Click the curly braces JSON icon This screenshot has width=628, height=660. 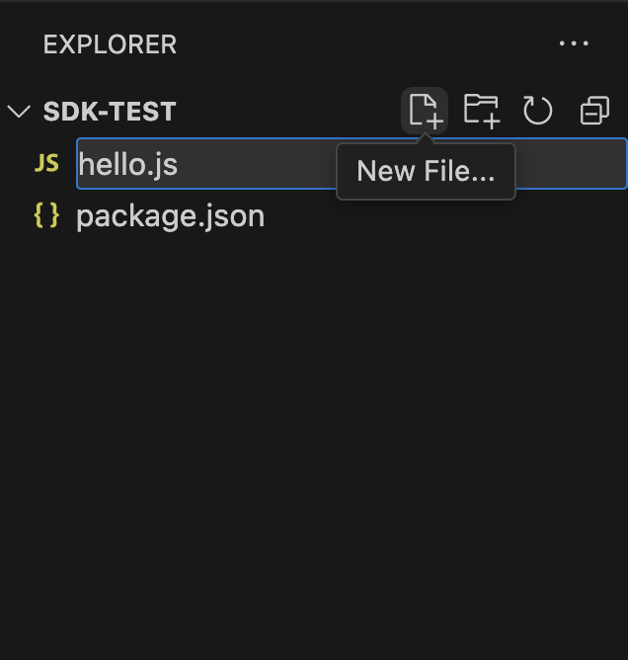coord(46,215)
